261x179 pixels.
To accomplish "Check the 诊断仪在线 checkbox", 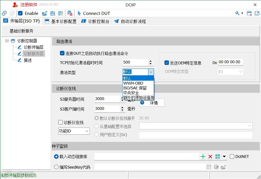I will (x=61, y=122).
